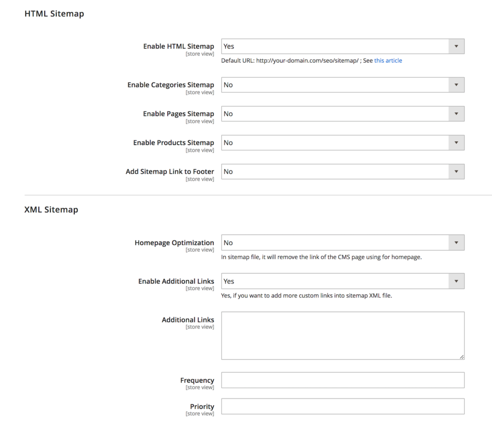Click the Add Sitemap Link to Footer arrow icon
The image size is (492, 424).
456,171
